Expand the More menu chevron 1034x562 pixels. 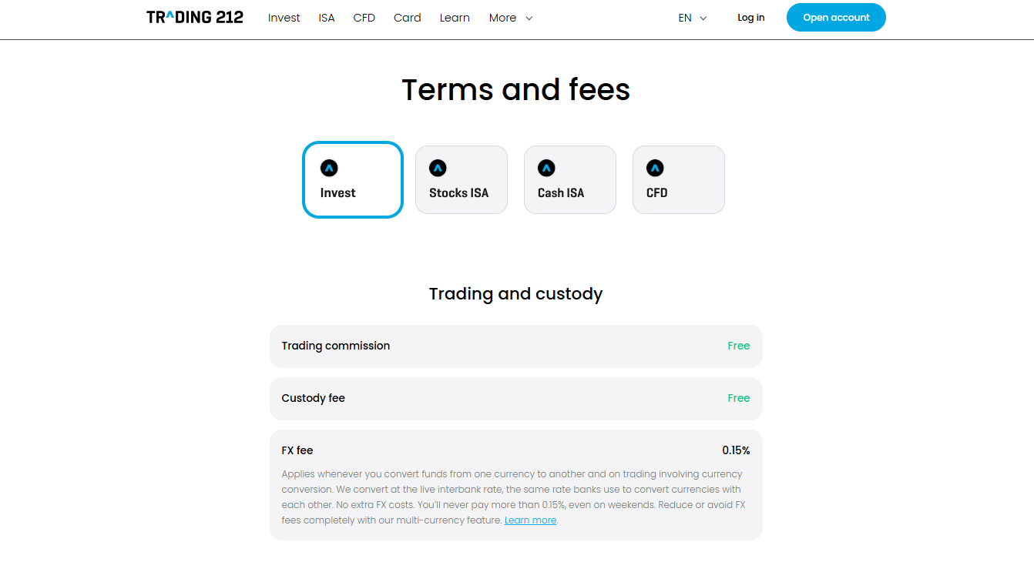click(x=529, y=18)
